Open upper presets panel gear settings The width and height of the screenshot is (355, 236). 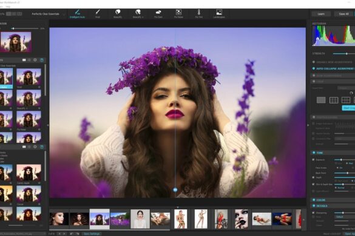(35, 60)
